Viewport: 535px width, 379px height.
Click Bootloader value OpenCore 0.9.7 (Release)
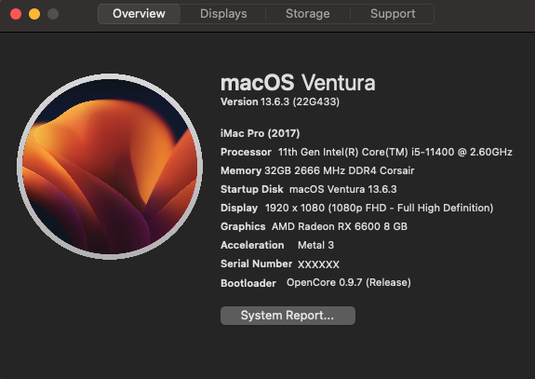pyautogui.click(x=349, y=282)
